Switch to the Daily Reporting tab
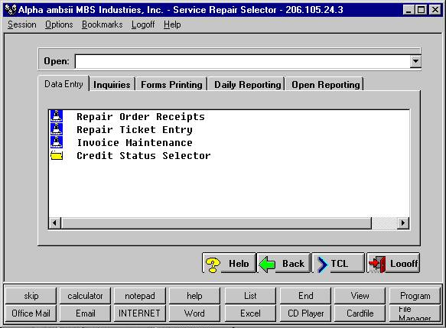 (247, 84)
